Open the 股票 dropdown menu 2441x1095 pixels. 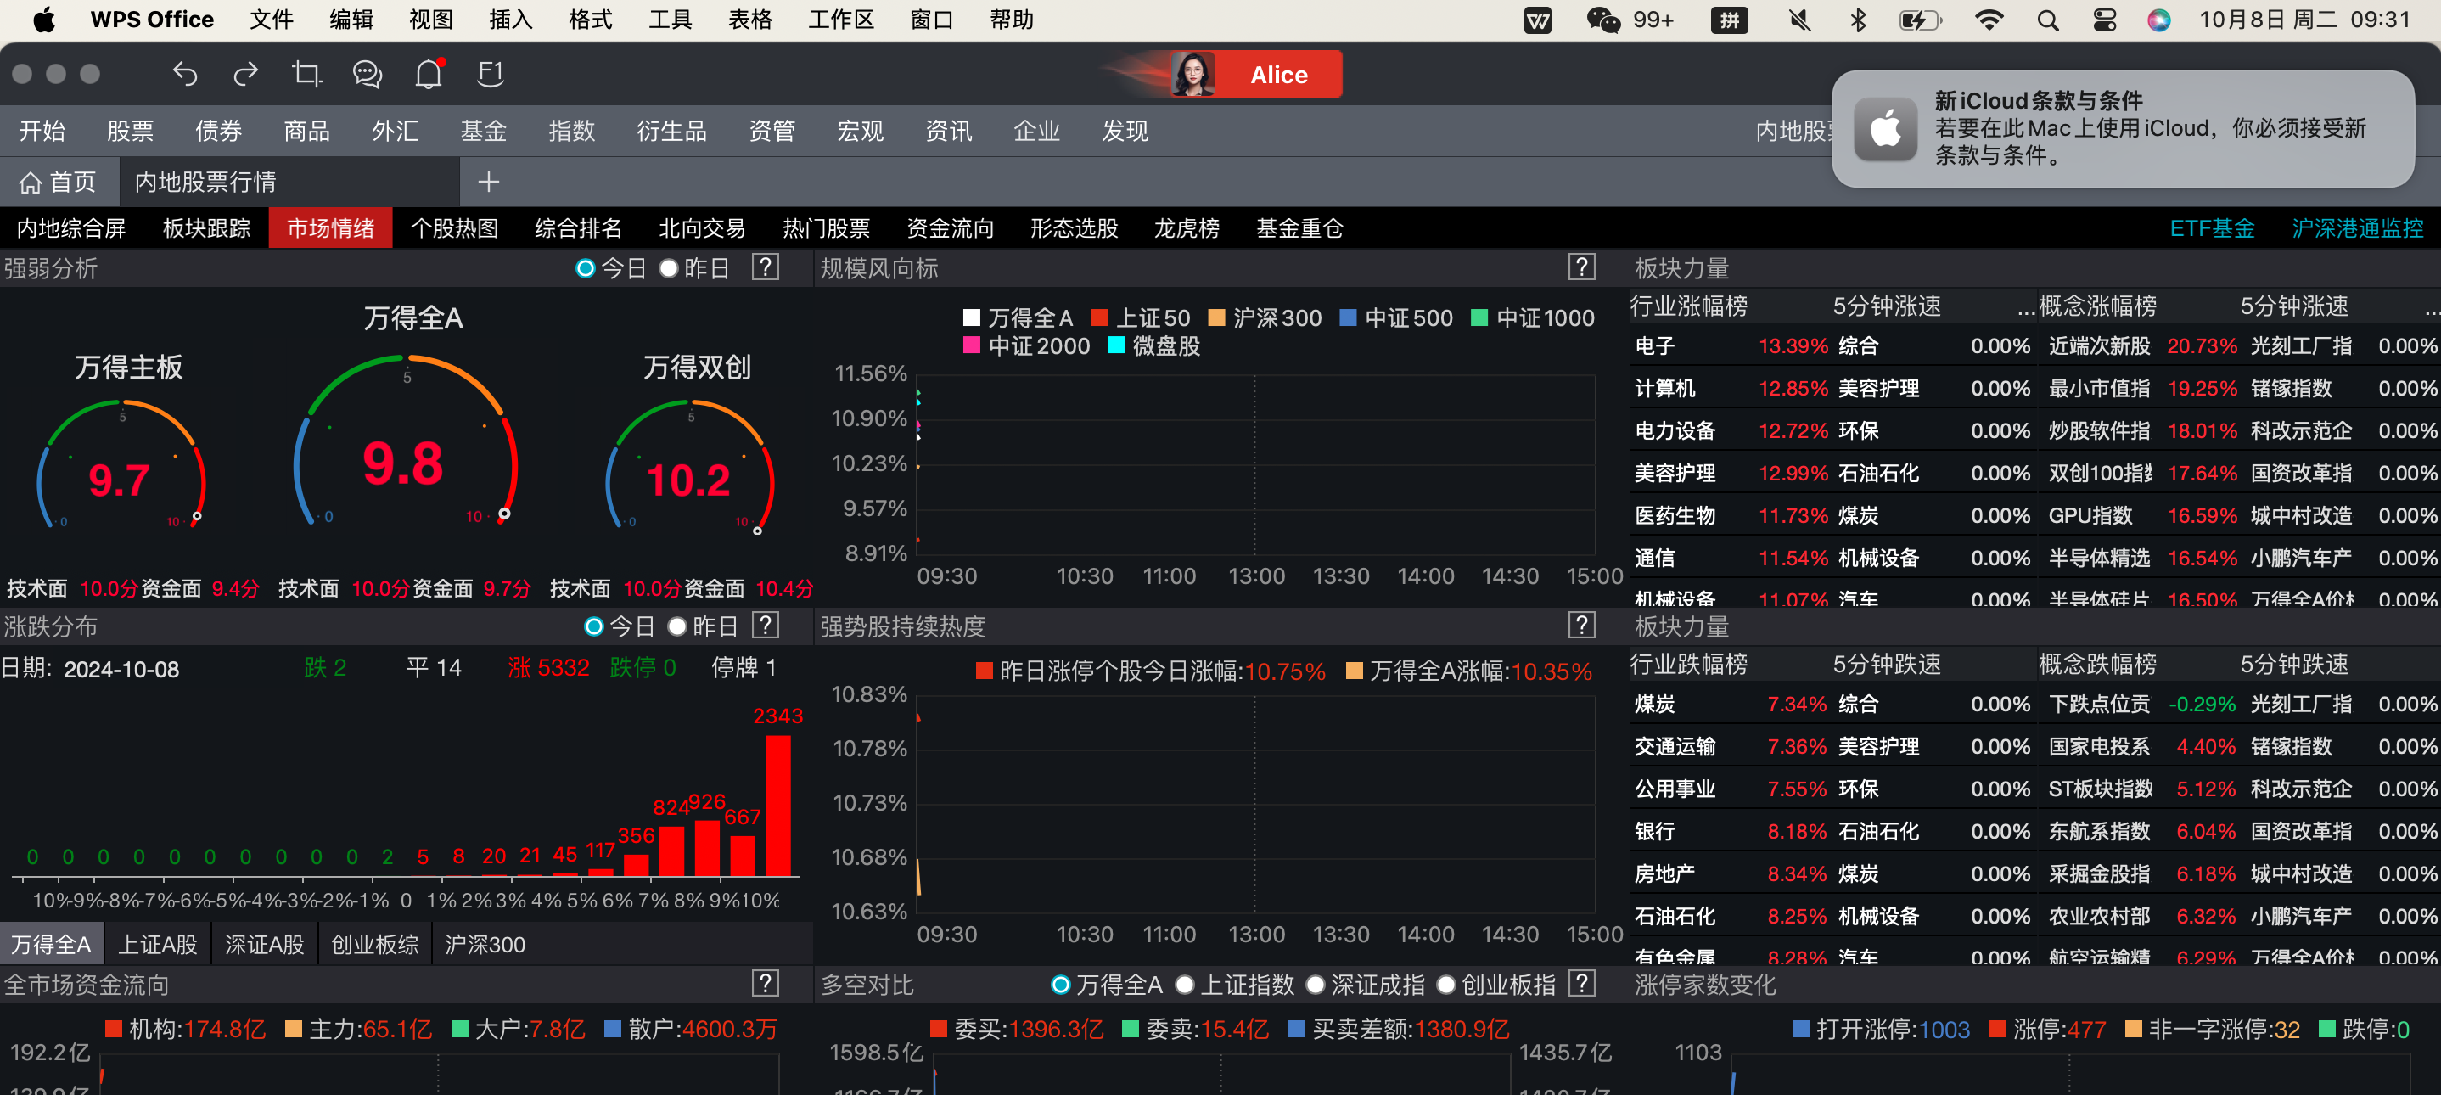pos(130,131)
